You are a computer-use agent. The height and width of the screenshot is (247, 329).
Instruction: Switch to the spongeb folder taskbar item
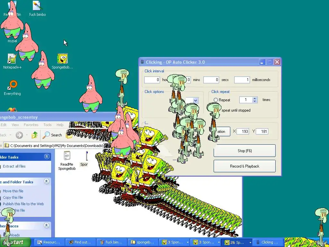click(x=143, y=242)
